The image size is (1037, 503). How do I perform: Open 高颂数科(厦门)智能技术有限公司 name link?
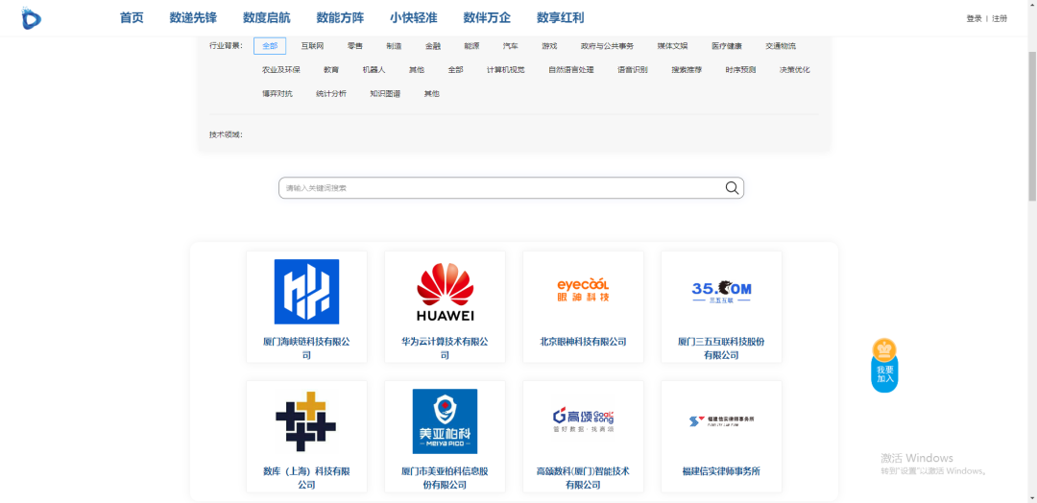click(x=584, y=478)
